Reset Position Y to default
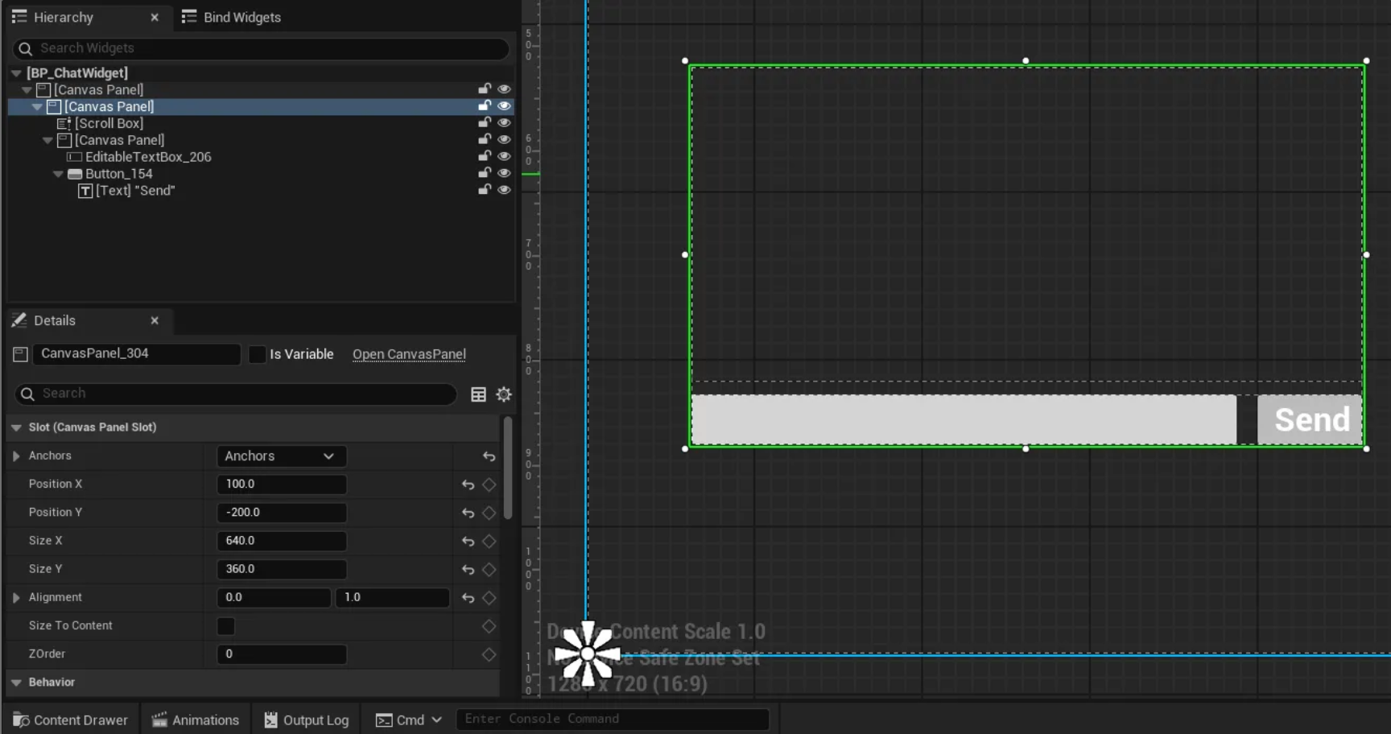1391x734 pixels. click(x=468, y=513)
